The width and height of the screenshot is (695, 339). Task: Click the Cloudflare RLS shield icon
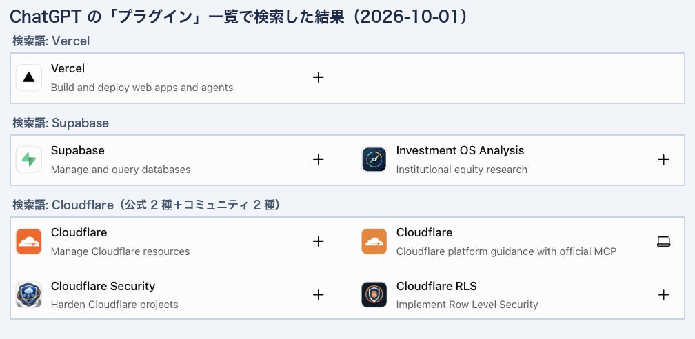(x=374, y=295)
